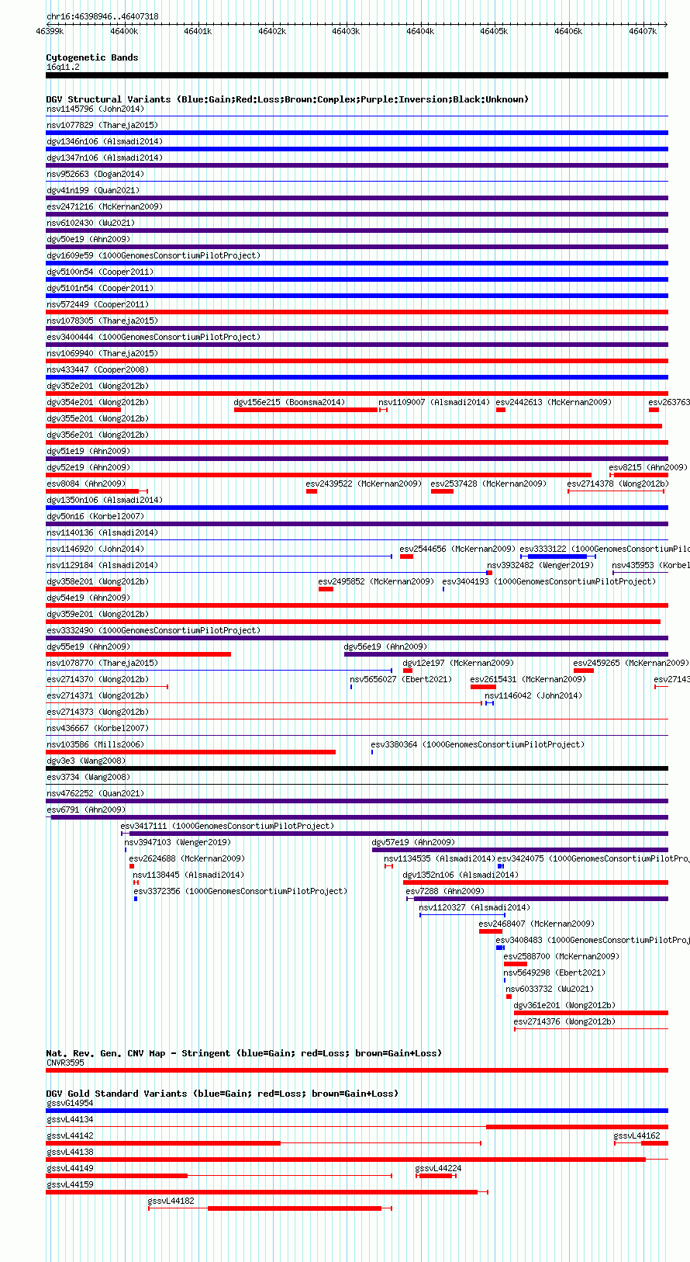Select nsv952663 (Dogan2014) variant

point(95,174)
